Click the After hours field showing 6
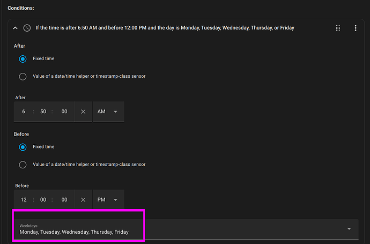The image size is (370, 244). click(x=24, y=112)
